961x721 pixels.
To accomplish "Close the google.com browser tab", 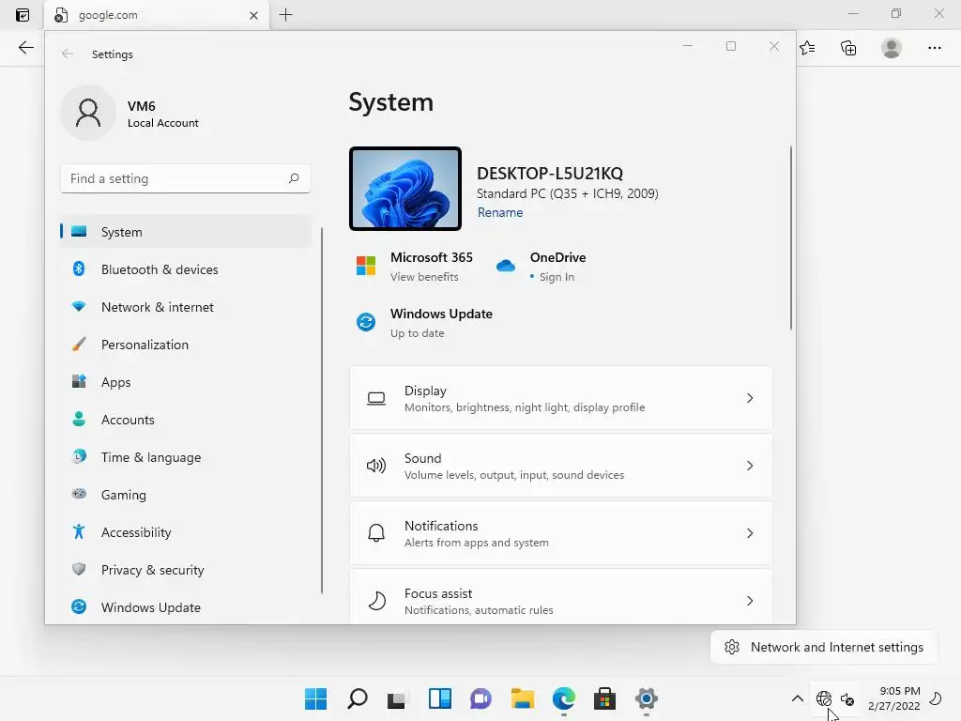I will pos(253,15).
